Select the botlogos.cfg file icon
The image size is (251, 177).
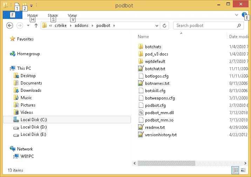click(141, 76)
